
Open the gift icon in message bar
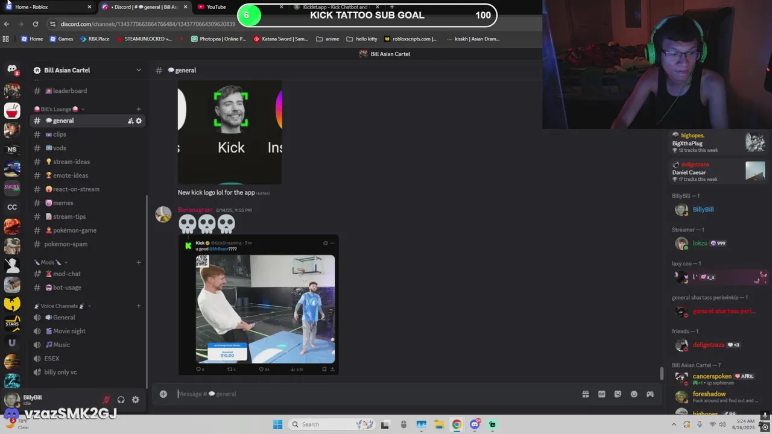tap(585, 394)
